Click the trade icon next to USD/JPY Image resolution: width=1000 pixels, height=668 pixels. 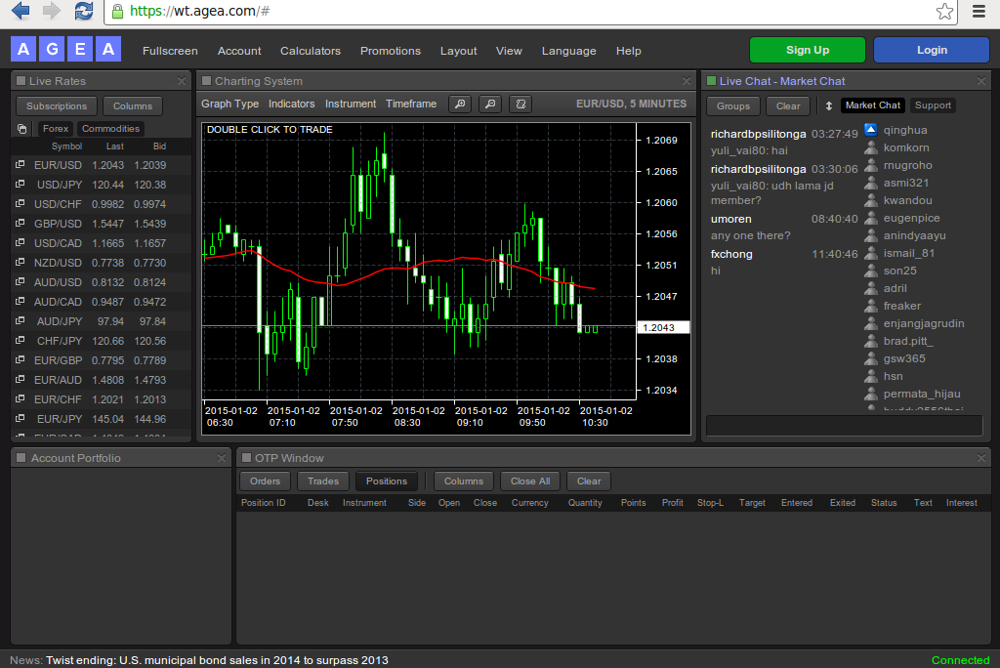pos(20,185)
